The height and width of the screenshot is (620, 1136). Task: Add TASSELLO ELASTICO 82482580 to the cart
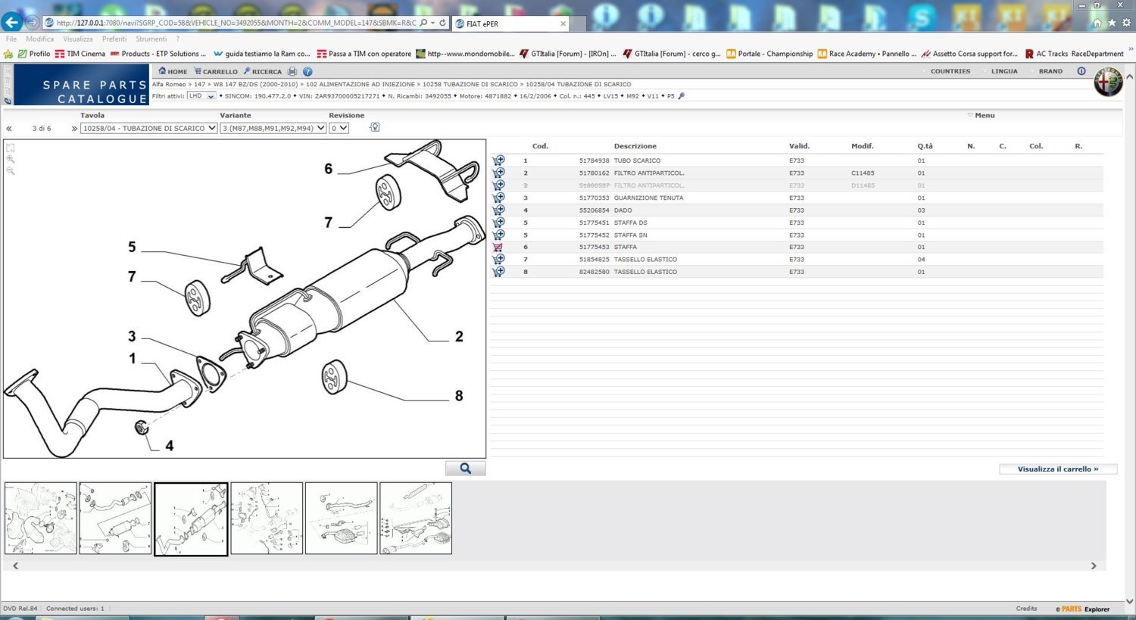498,272
